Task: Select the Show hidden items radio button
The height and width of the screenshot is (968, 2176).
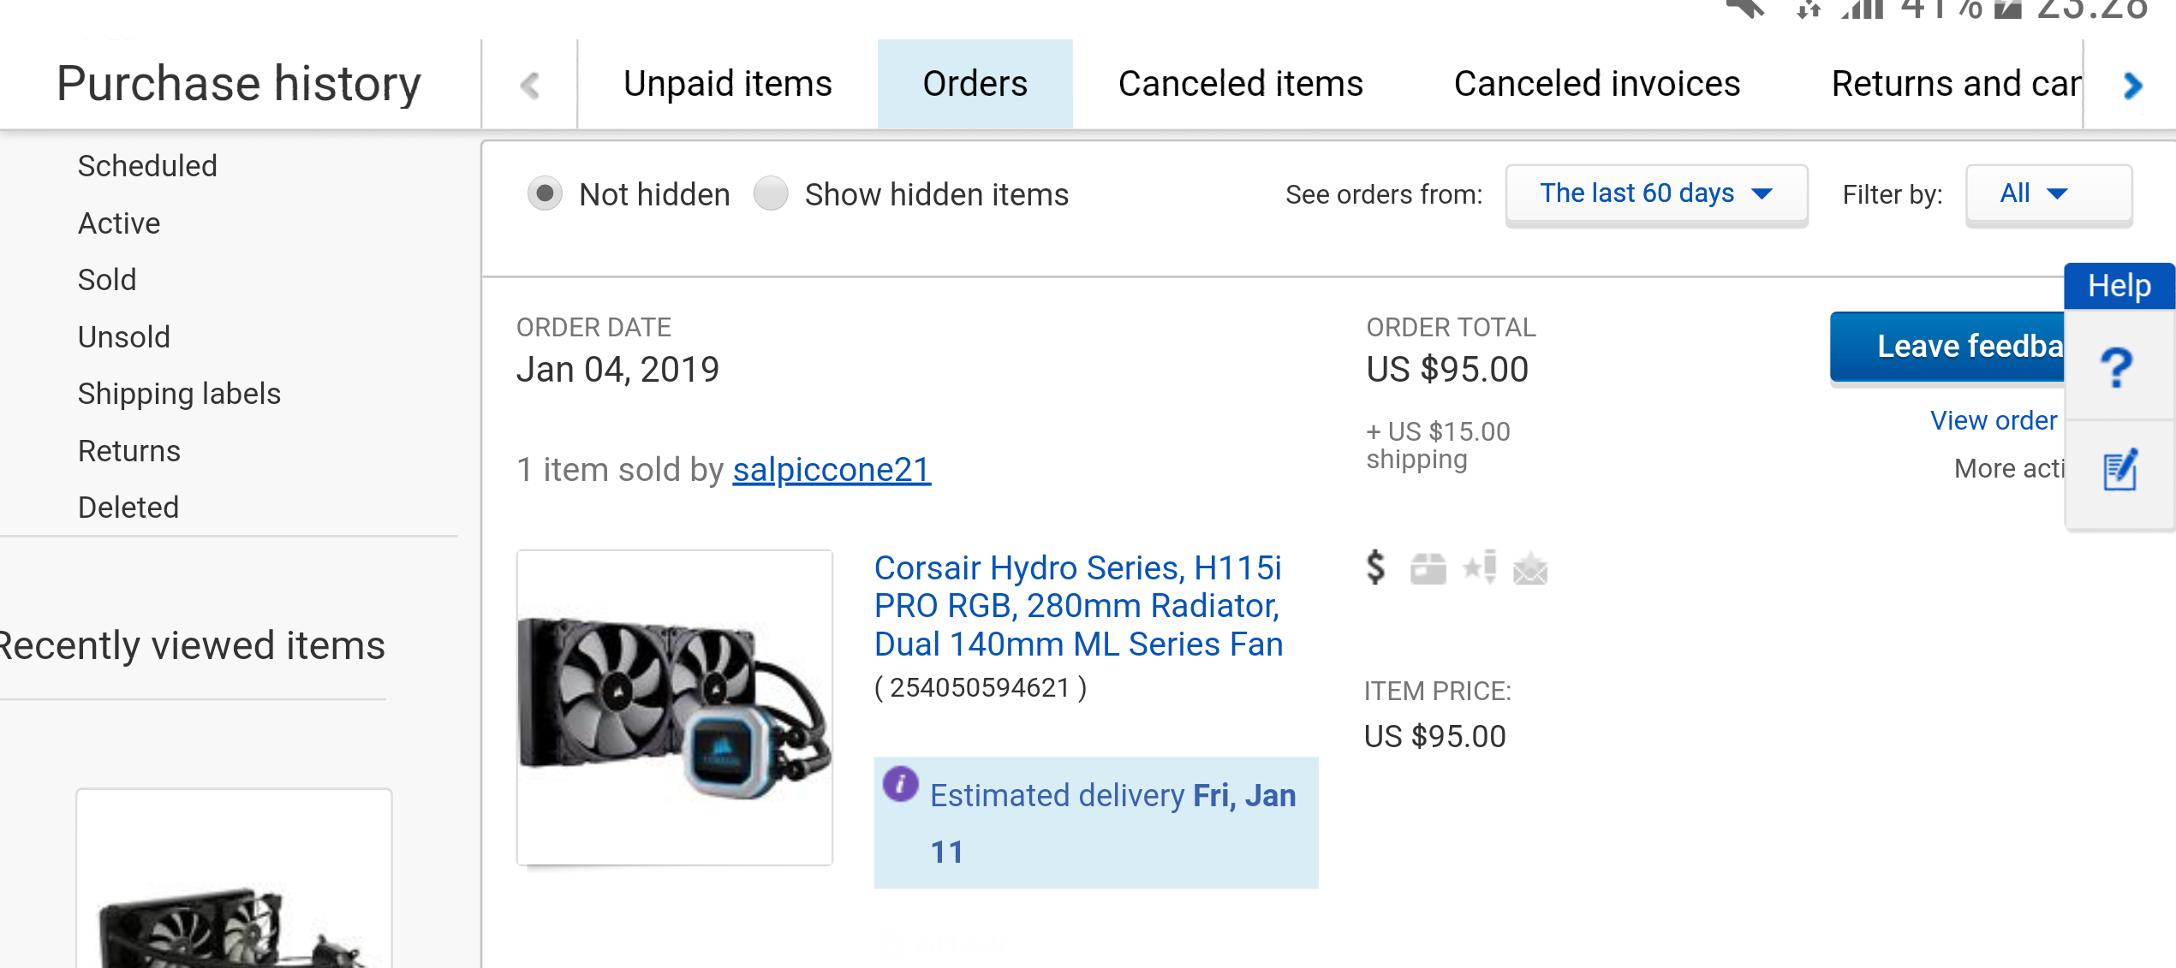Action: (x=771, y=194)
